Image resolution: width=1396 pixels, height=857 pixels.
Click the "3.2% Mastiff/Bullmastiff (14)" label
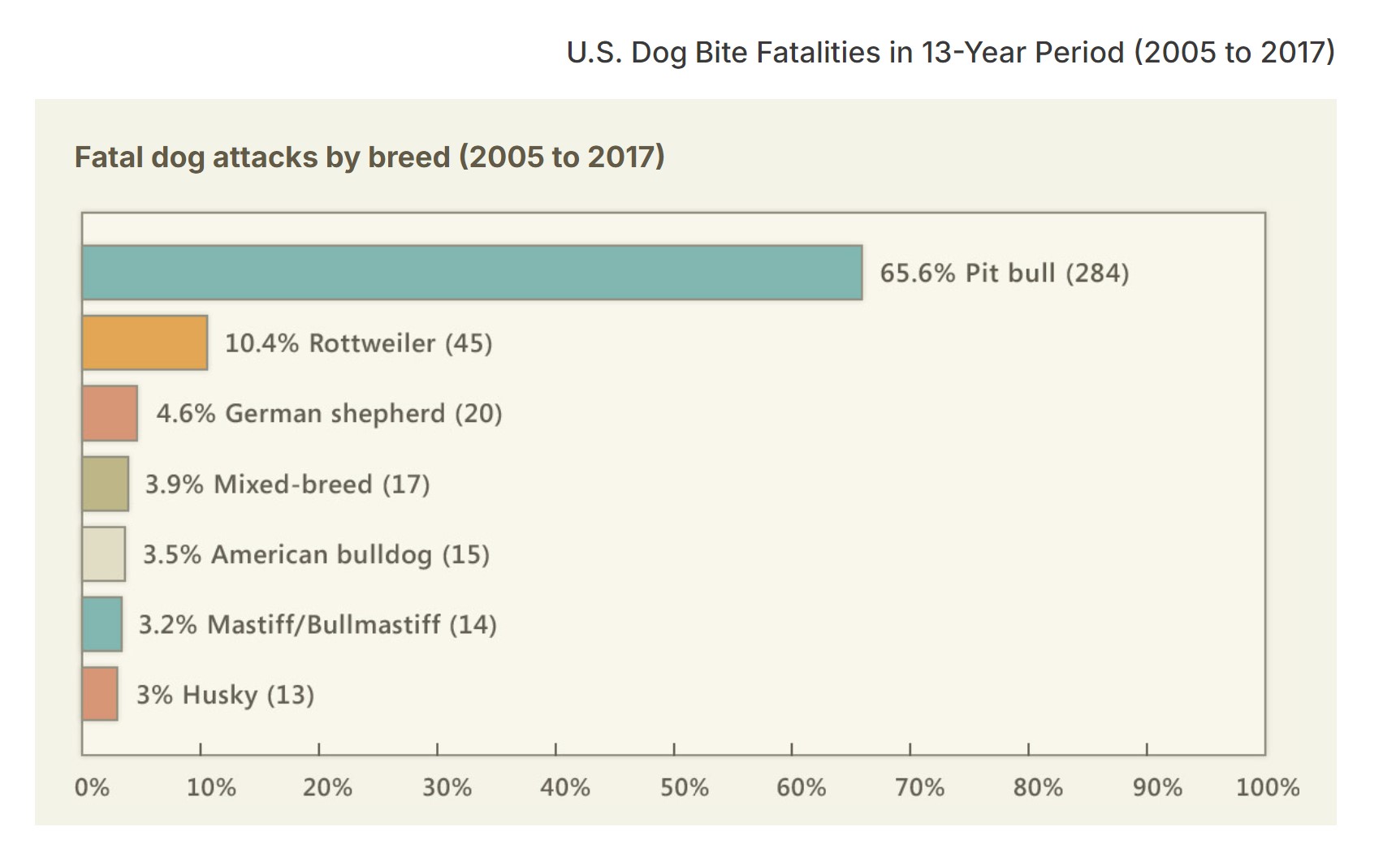point(318,625)
